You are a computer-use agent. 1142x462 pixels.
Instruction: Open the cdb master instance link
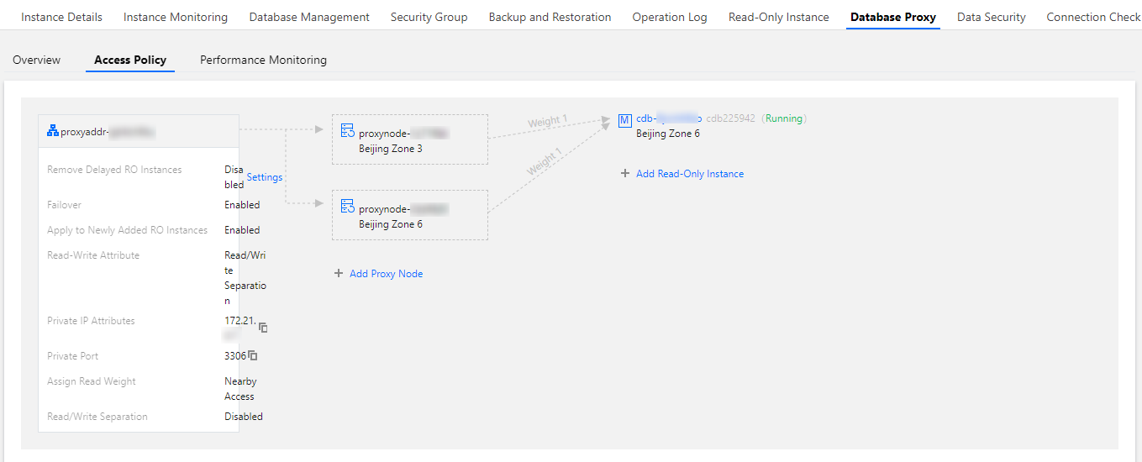click(x=669, y=118)
